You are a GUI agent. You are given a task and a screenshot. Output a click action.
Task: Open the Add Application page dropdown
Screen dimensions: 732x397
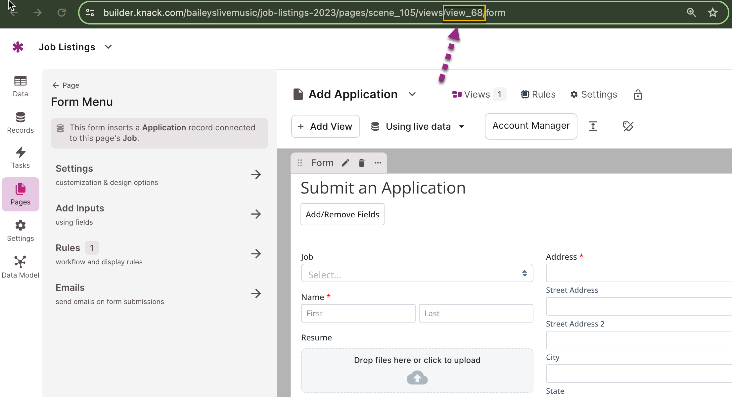tap(412, 94)
